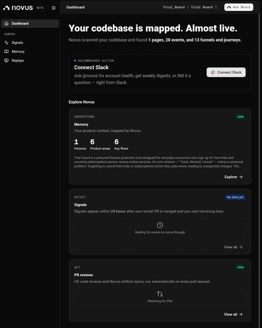Click 'Watching for PRs' text
This screenshot has width=262, height=328.
coord(160,301)
